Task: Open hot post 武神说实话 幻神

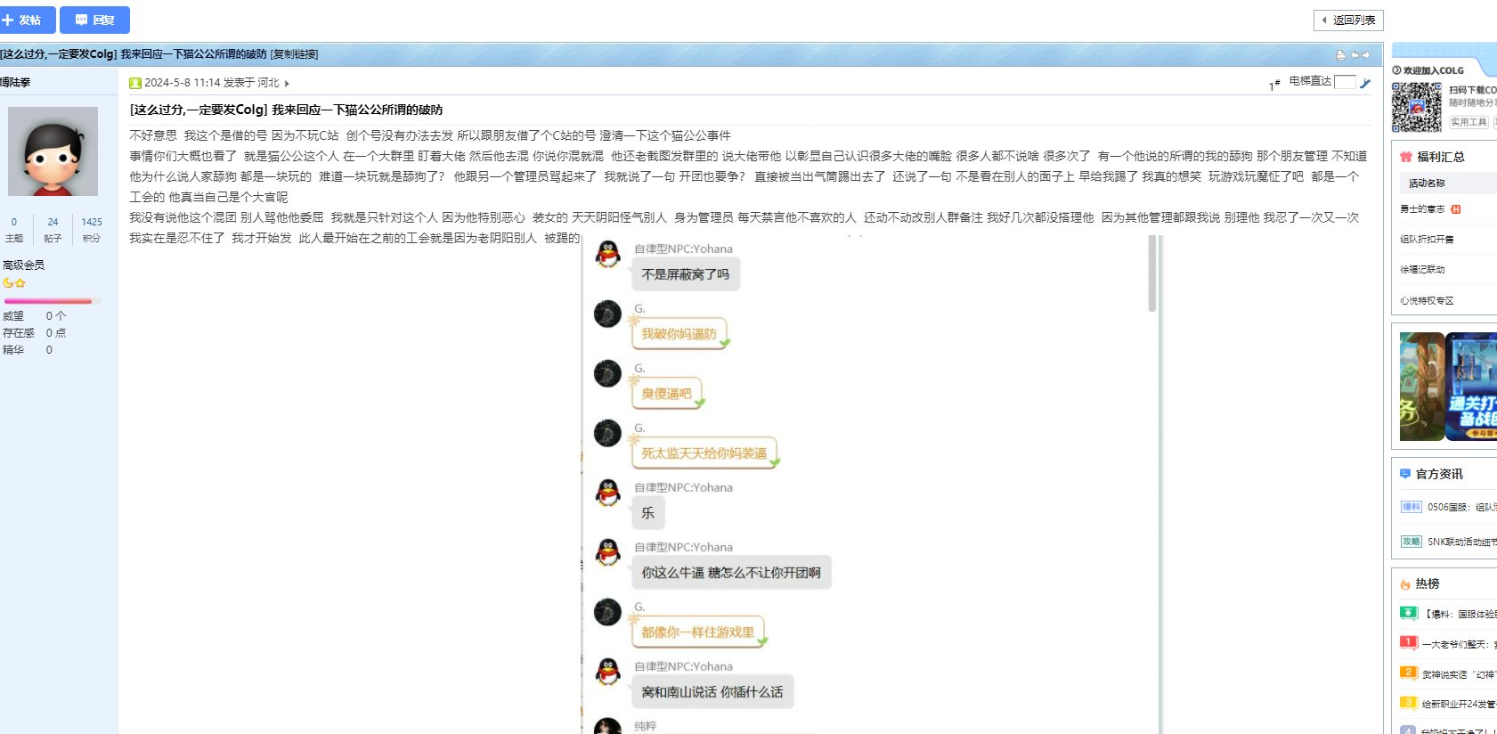Action: pyautogui.click(x=1460, y=674)
